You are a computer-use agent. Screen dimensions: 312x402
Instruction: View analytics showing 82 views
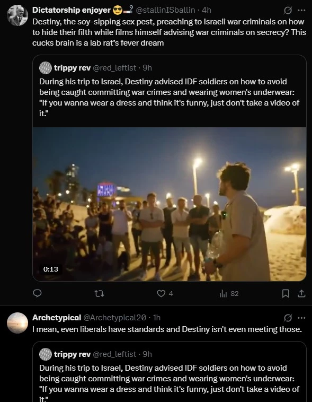coord(229,293)
